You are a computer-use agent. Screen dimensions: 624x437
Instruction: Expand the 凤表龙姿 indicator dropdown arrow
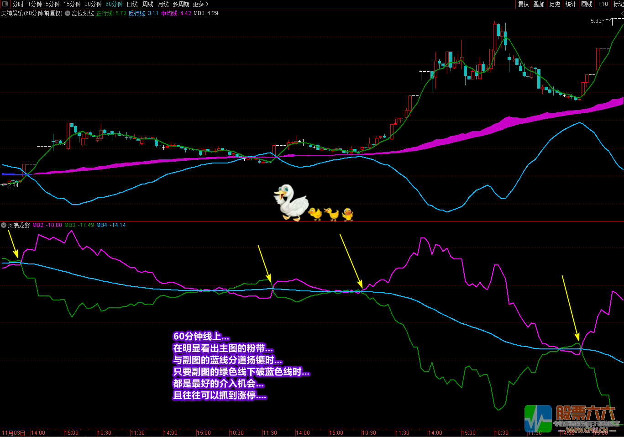point(4,225)
